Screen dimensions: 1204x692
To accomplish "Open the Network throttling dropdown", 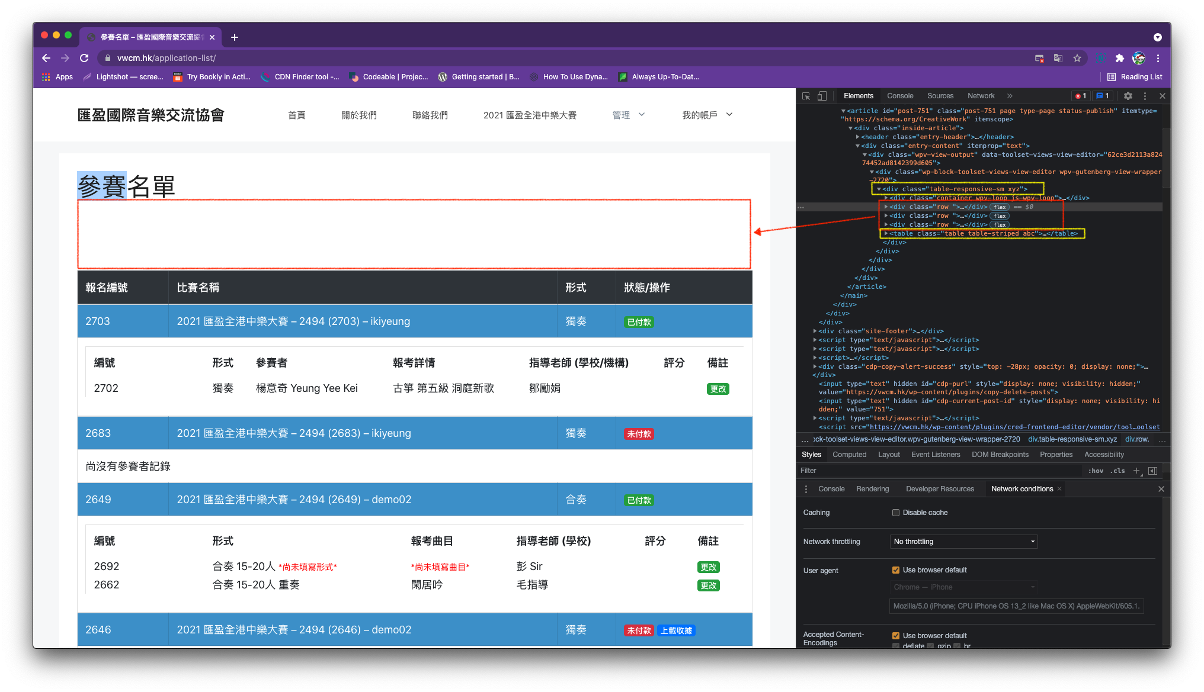I will (963, 542).
